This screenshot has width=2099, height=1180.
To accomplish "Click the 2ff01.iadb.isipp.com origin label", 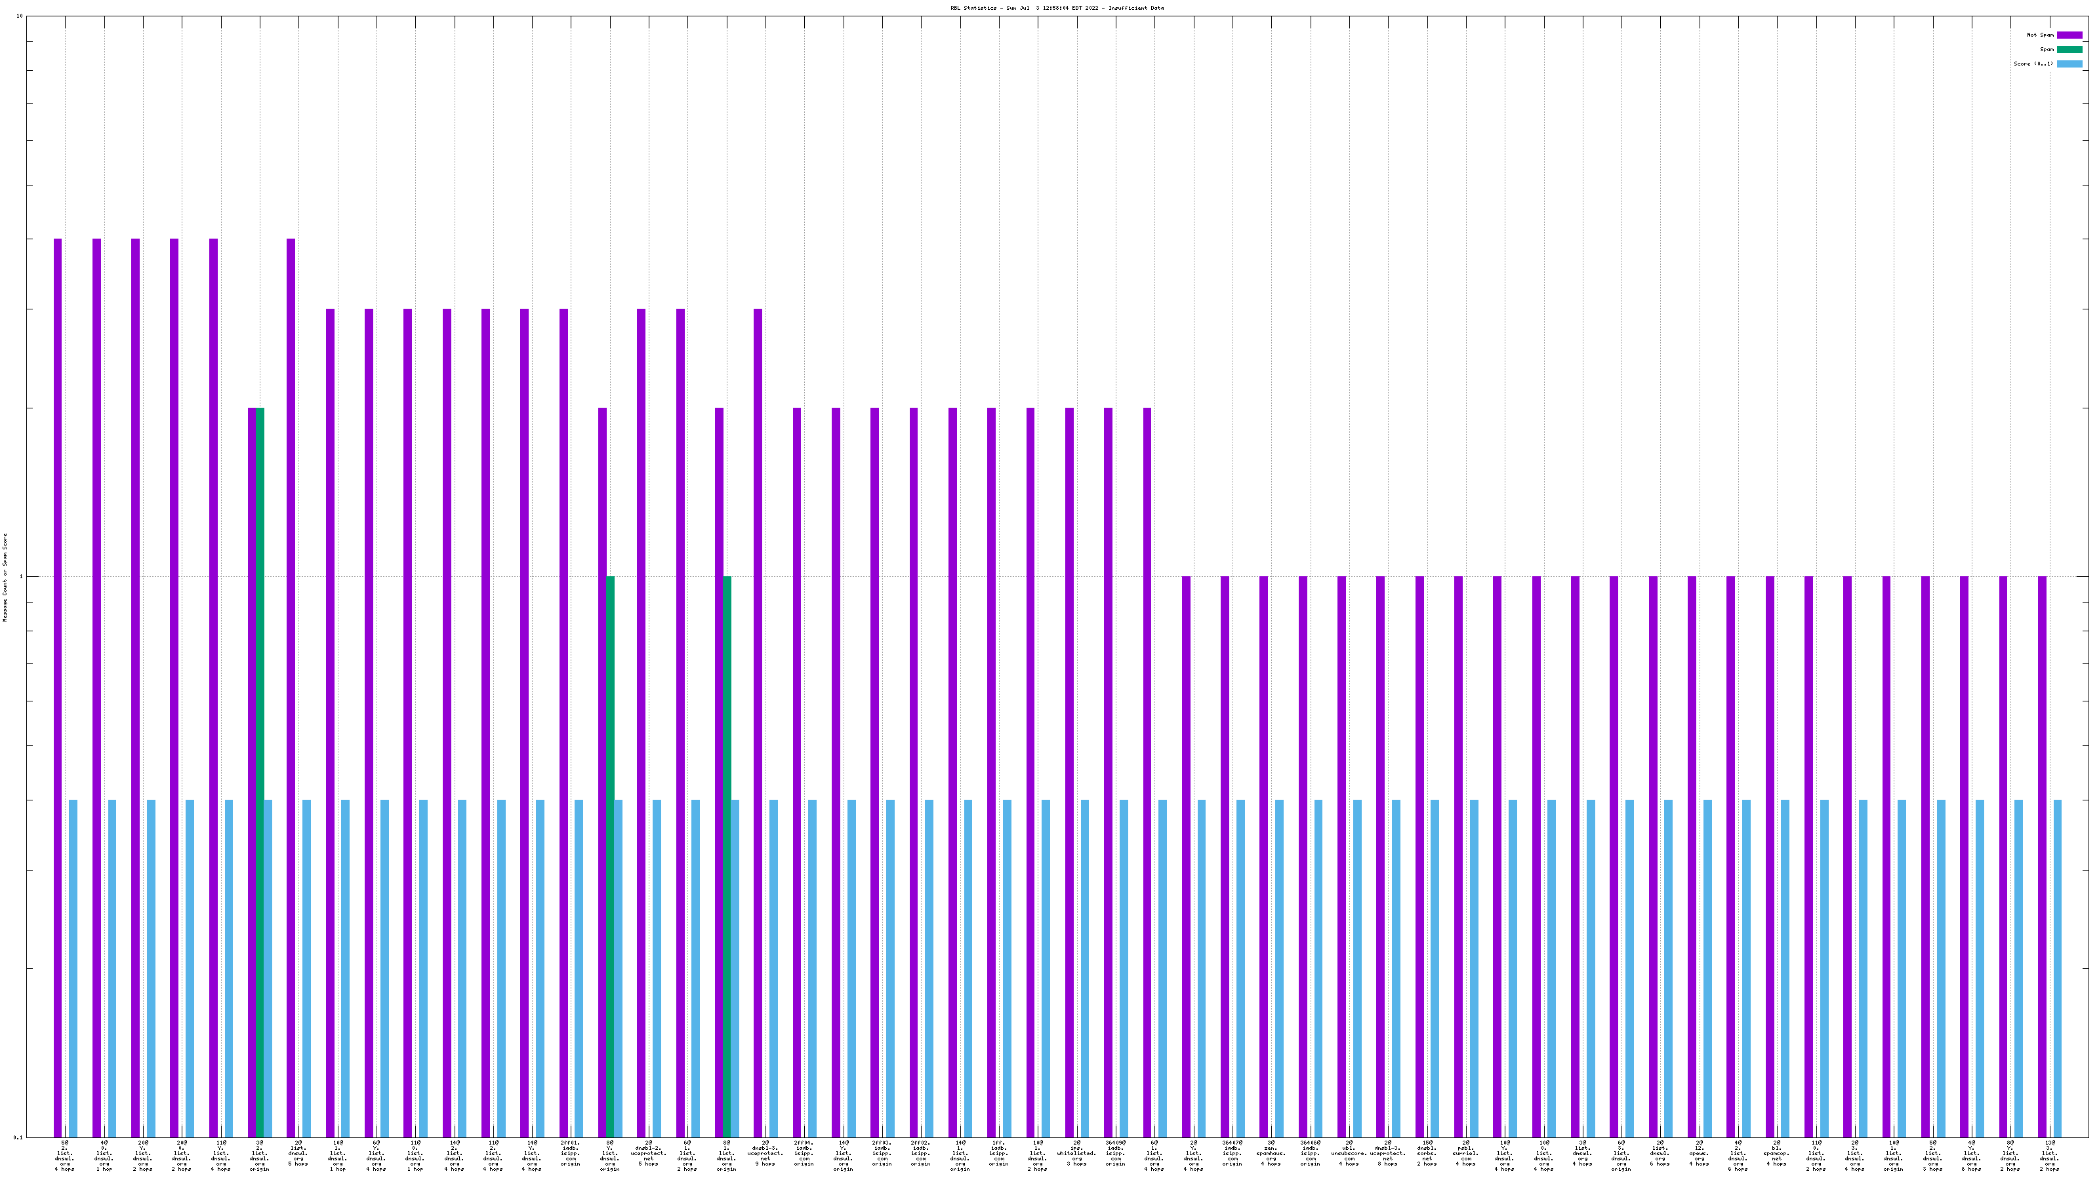I will coord(571,1152).
